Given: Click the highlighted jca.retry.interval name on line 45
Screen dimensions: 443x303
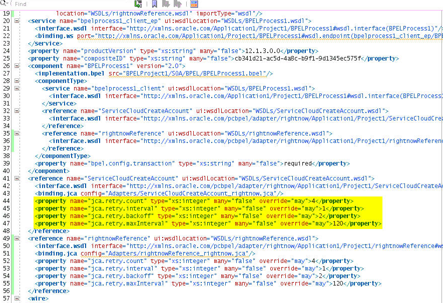Looking at the screenshot, I should 122,208.
